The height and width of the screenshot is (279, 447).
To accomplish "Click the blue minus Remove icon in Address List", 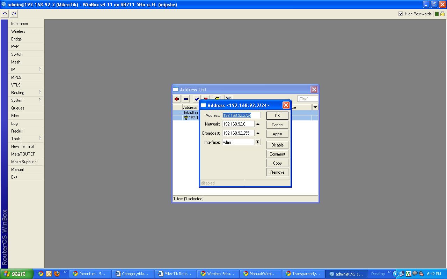I will tap(186, 99).
